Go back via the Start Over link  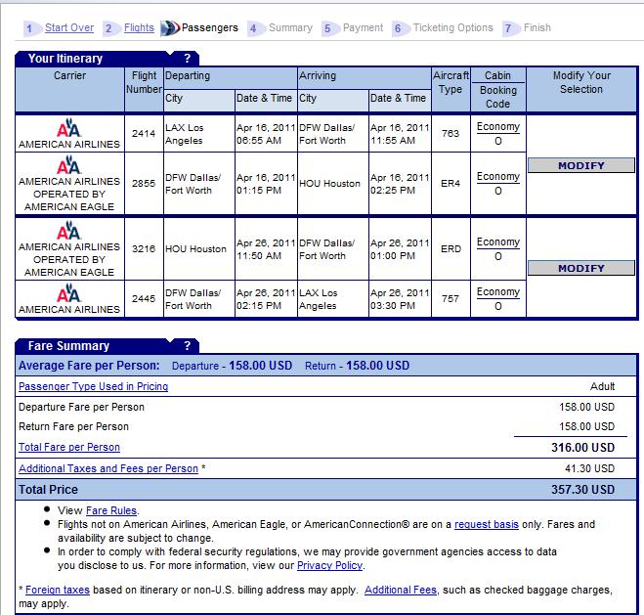69,28
